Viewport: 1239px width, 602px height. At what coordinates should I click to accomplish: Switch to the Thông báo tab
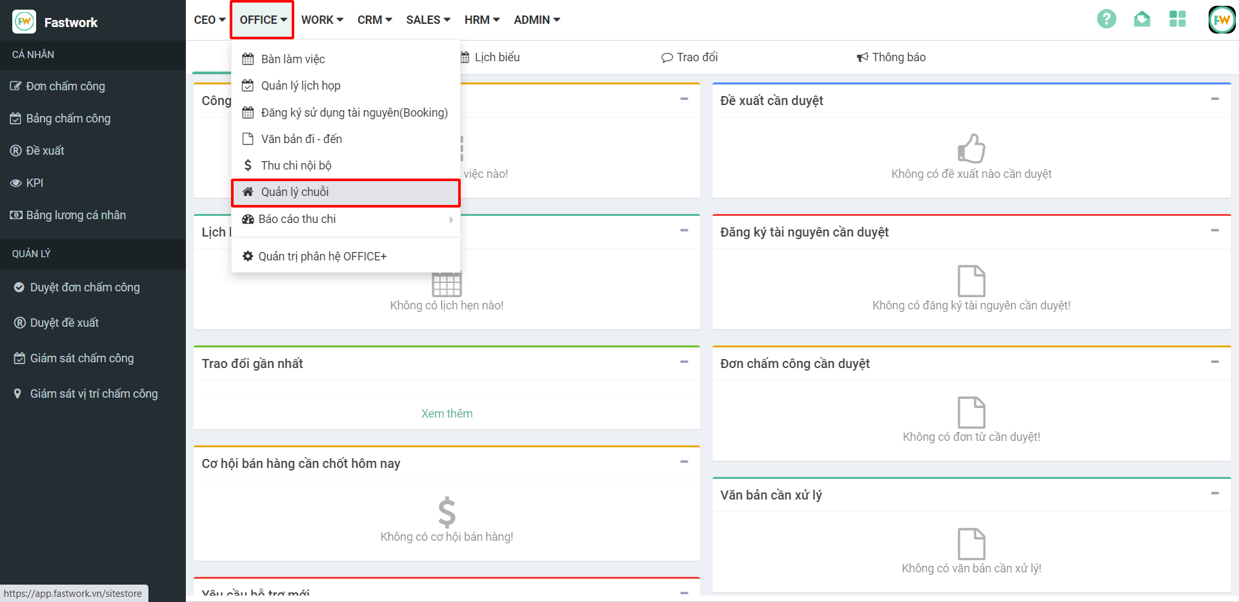(x=891, y=57)
